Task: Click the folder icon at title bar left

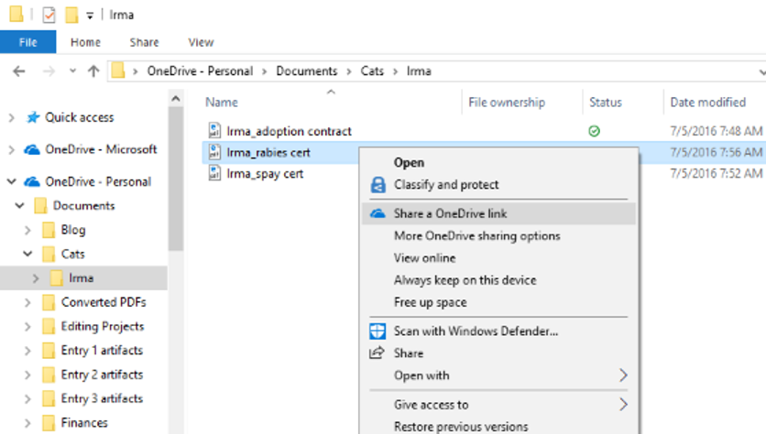Action: (x=16, y=14)
